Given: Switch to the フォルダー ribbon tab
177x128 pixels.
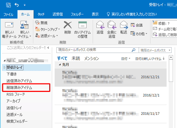Looking at the screenshot, I should point(77,14).
